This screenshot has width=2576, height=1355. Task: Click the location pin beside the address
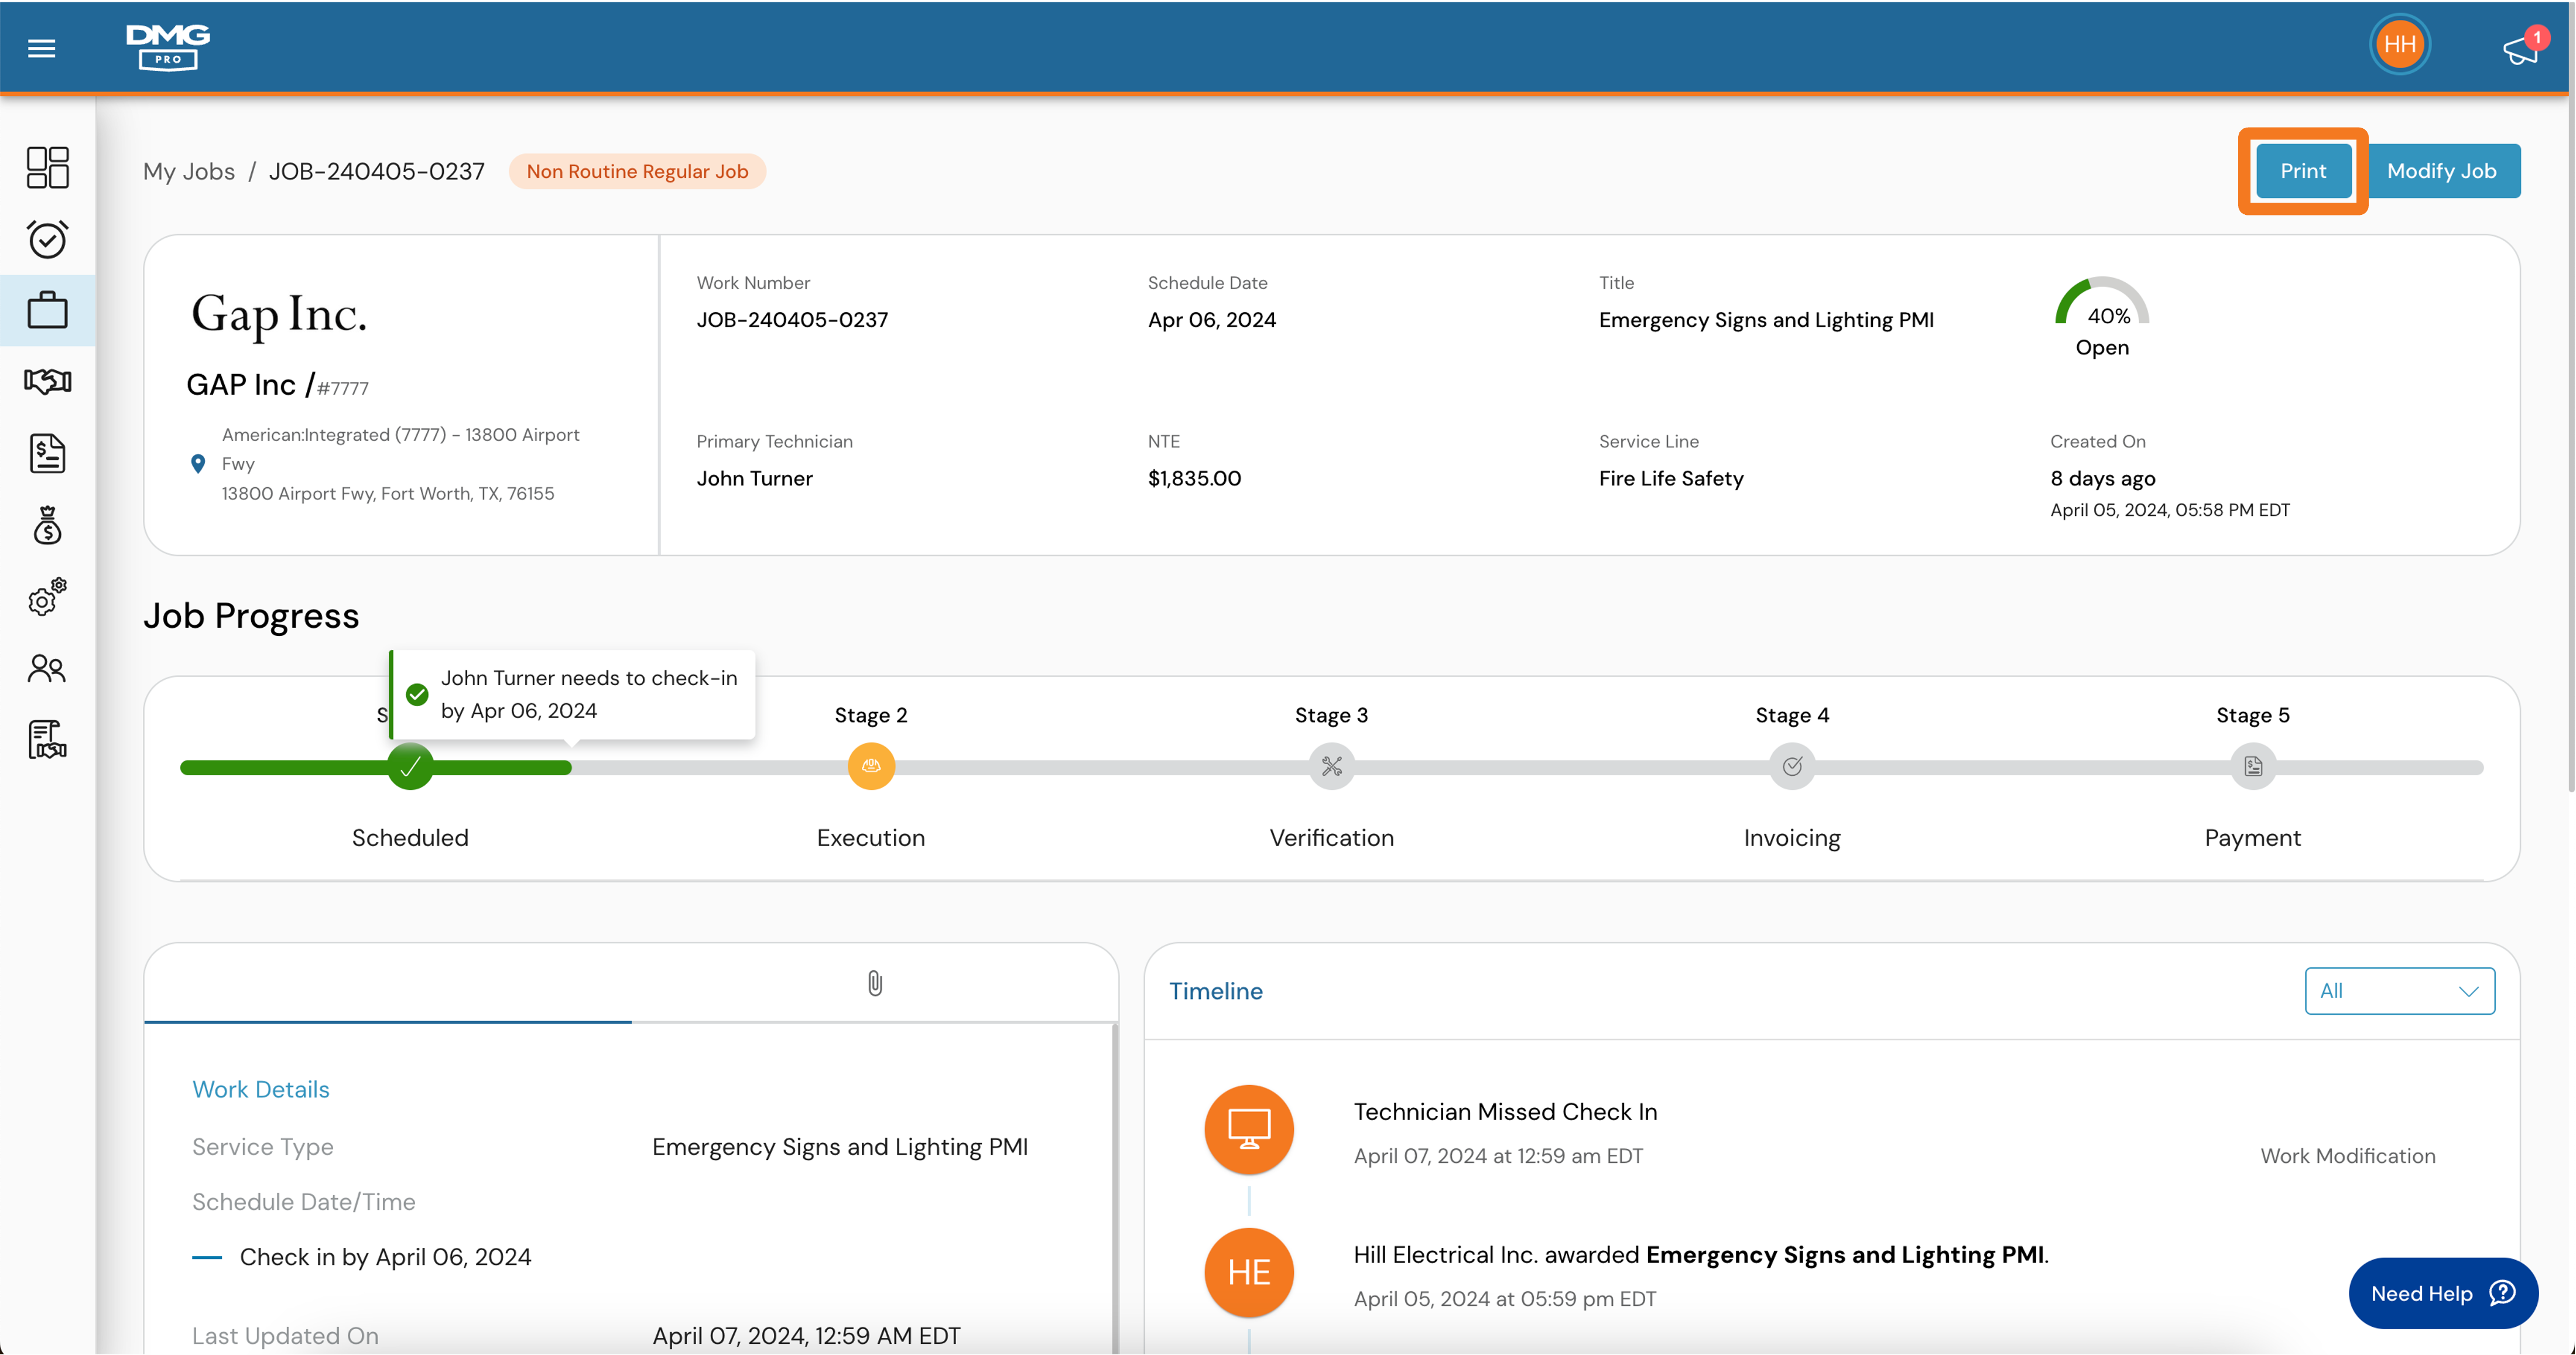198,464
